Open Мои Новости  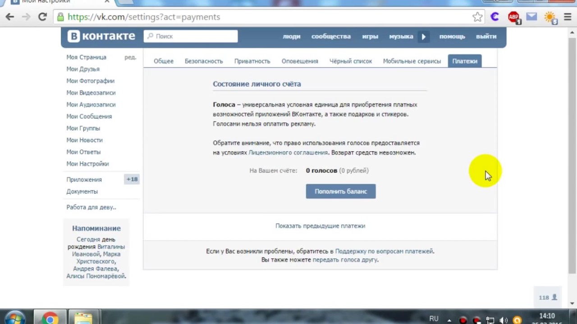point(85,140)
